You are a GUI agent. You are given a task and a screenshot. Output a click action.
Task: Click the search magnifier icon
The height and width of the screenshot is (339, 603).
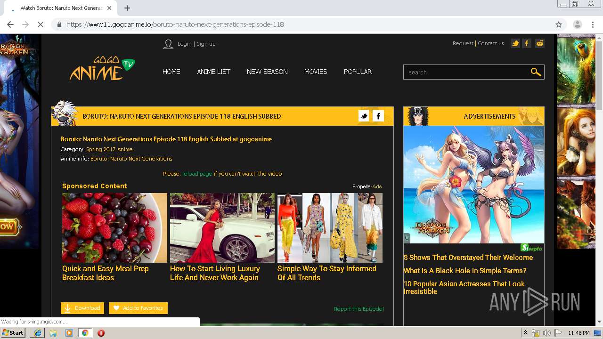tap(536, 72)
